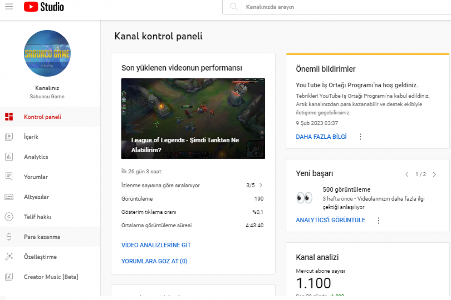Click the Creator Music note icon

[9, 277]
